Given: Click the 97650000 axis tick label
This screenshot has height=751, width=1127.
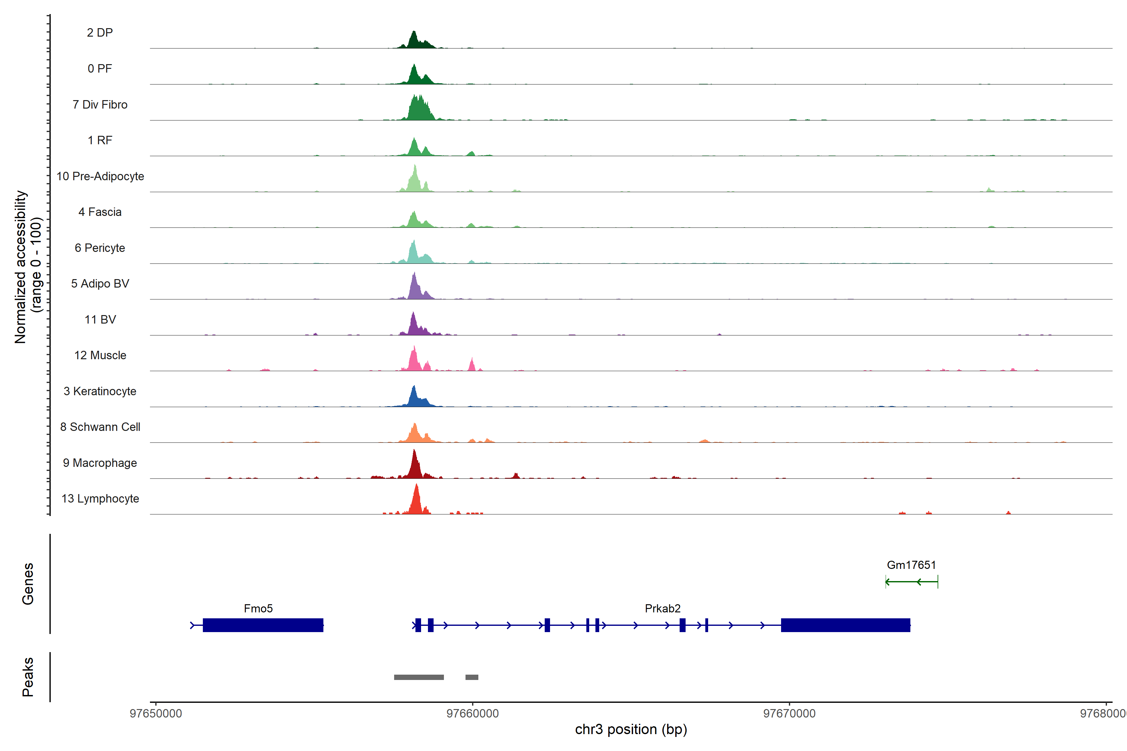Looking at the screenshot, I should [156, 713].
